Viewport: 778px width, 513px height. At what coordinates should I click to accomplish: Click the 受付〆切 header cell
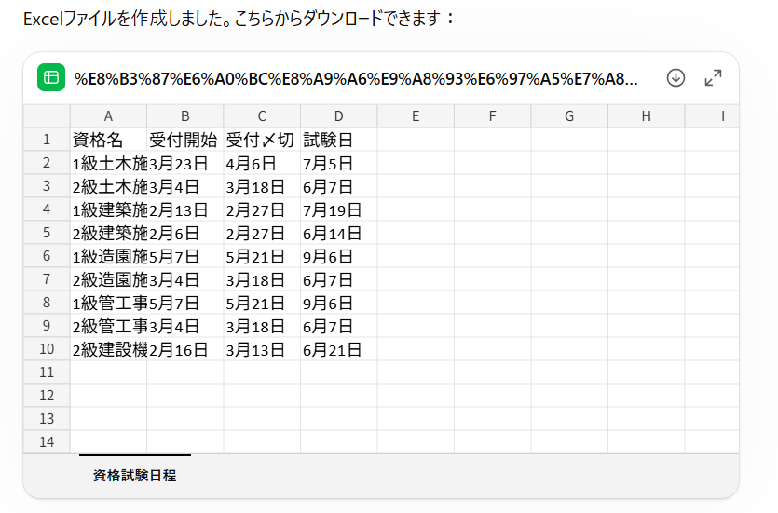262,140
